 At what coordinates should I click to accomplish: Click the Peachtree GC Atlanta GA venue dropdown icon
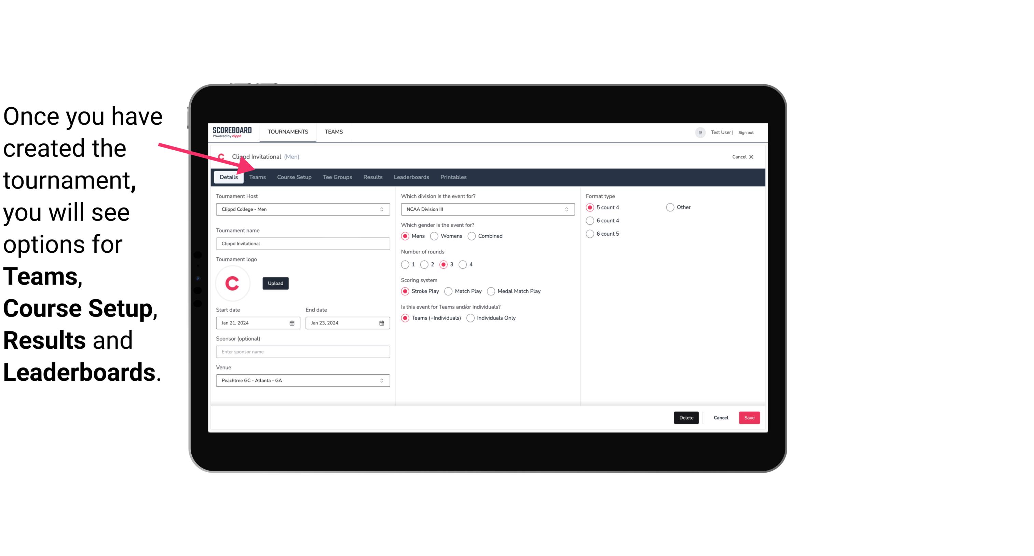click(381, 380)
